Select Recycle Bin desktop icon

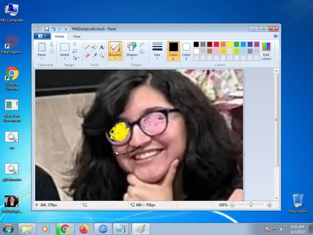[x=298, y=203]
